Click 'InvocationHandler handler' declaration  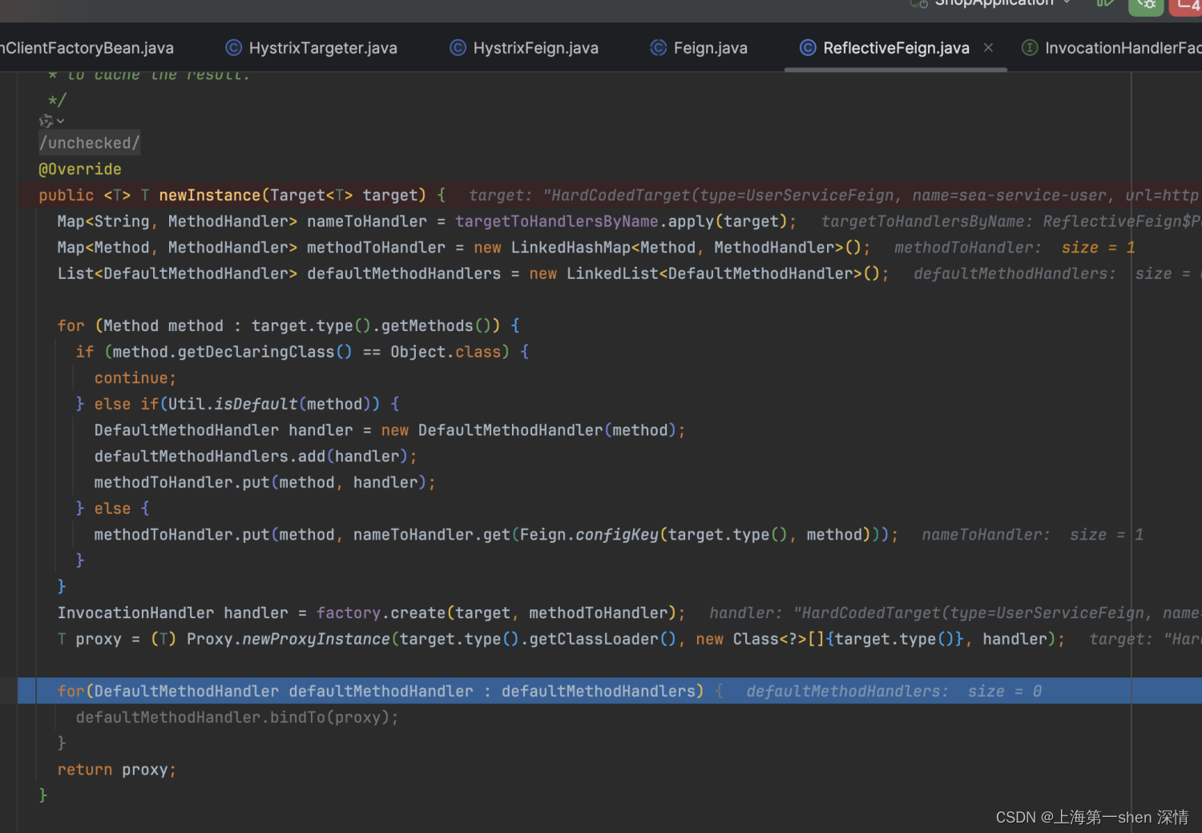pos(172,613)
